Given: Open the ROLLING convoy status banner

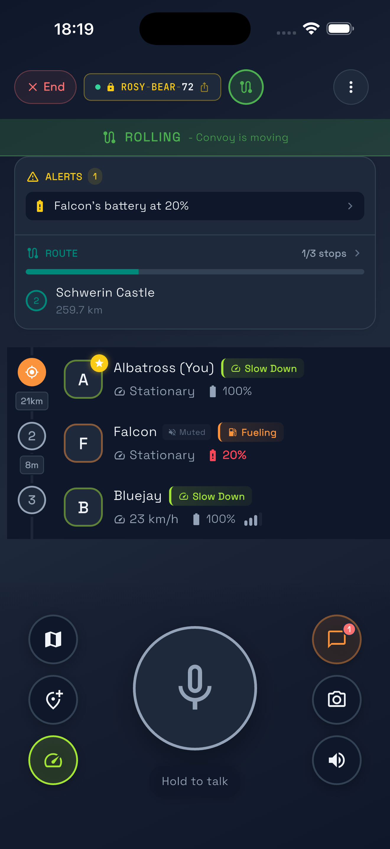Looking at the screenshot, I should 195,137.
